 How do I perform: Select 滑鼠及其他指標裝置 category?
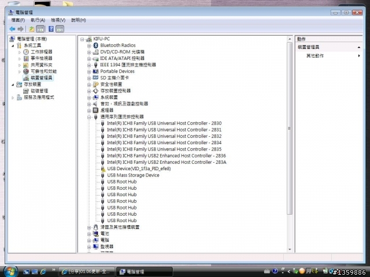pyautogui.click(x=120, y=227)
